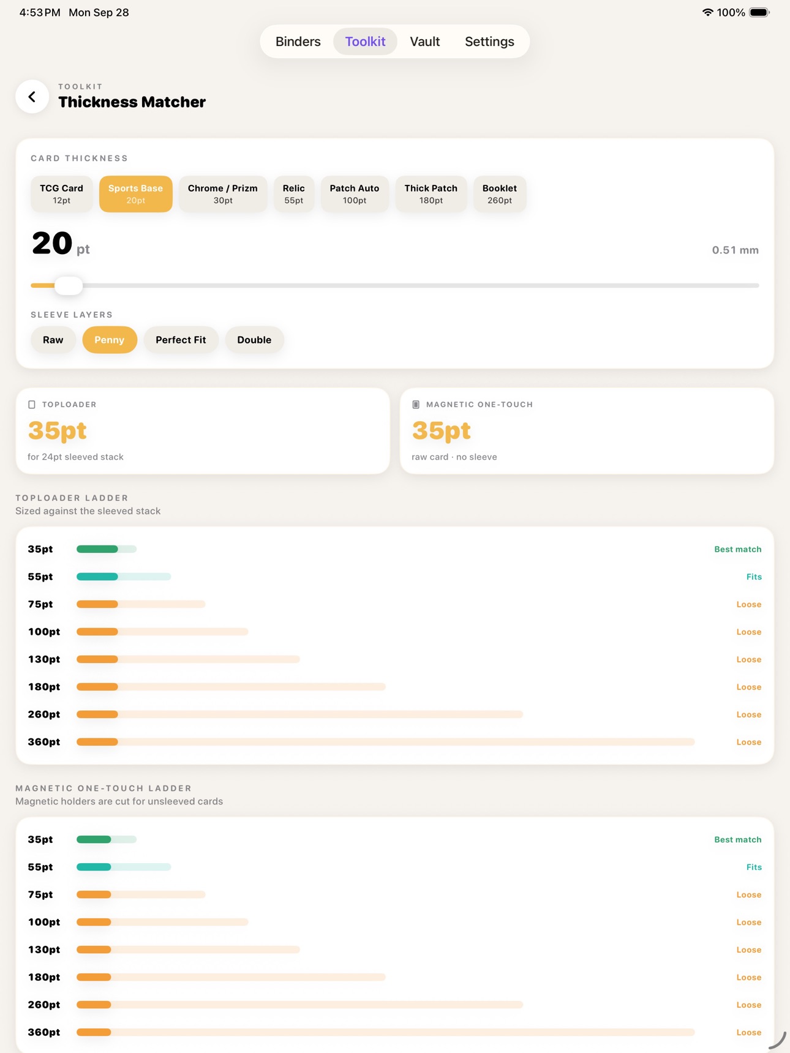This screenshot has height=1053, width=790.
Task: Select the Toolkit tab
Action: [365, 42]
